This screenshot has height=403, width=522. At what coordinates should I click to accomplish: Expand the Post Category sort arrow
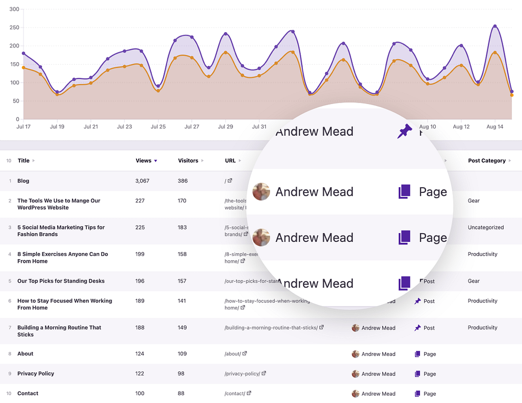[511, 160]
